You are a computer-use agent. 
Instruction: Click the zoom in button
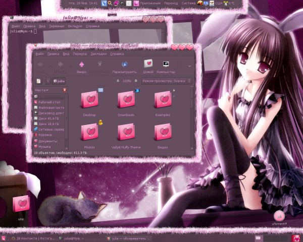(x=136, y=81)
